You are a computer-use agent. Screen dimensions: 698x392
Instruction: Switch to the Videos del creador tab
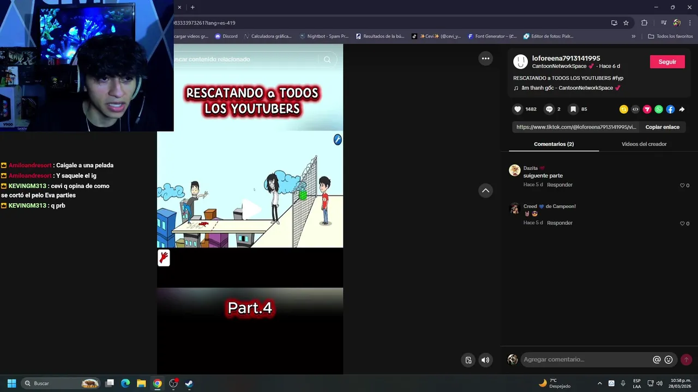pyautogui.click(x=644, y=144)
